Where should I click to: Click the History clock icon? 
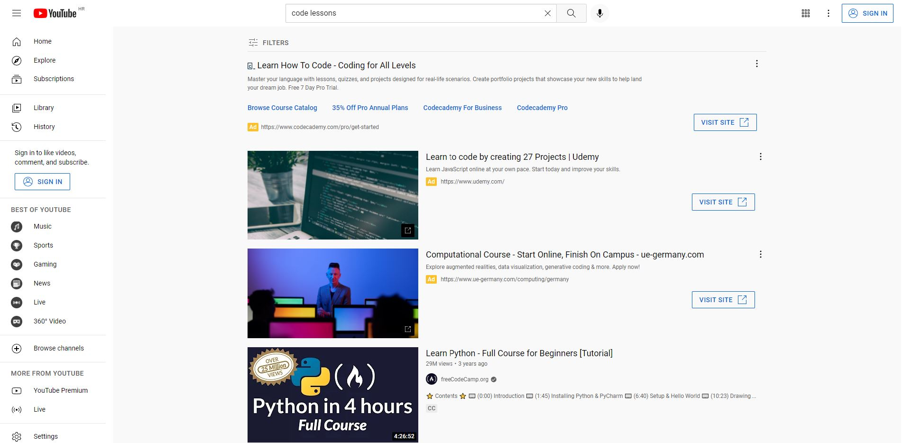pos(17,127)
